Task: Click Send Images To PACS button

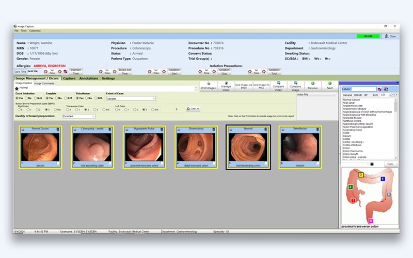Action: coord(261,86)
